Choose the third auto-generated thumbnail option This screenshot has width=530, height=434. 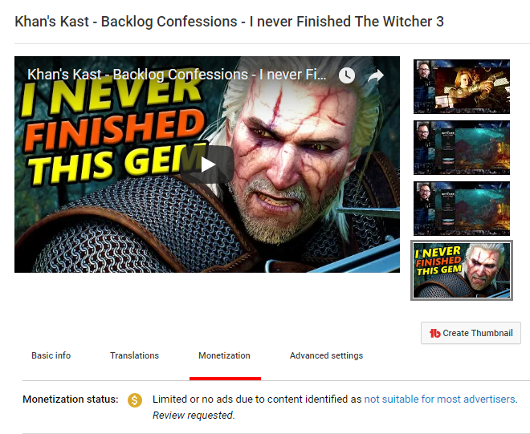coord(462,209)
